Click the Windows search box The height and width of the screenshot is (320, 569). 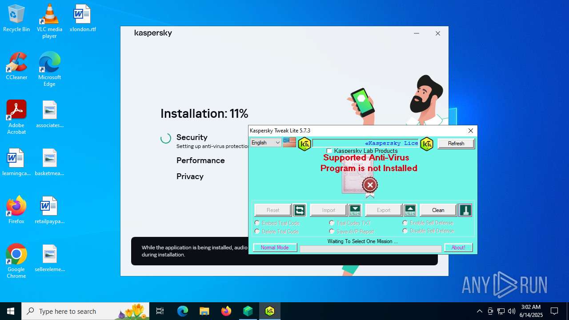point(85,311)
